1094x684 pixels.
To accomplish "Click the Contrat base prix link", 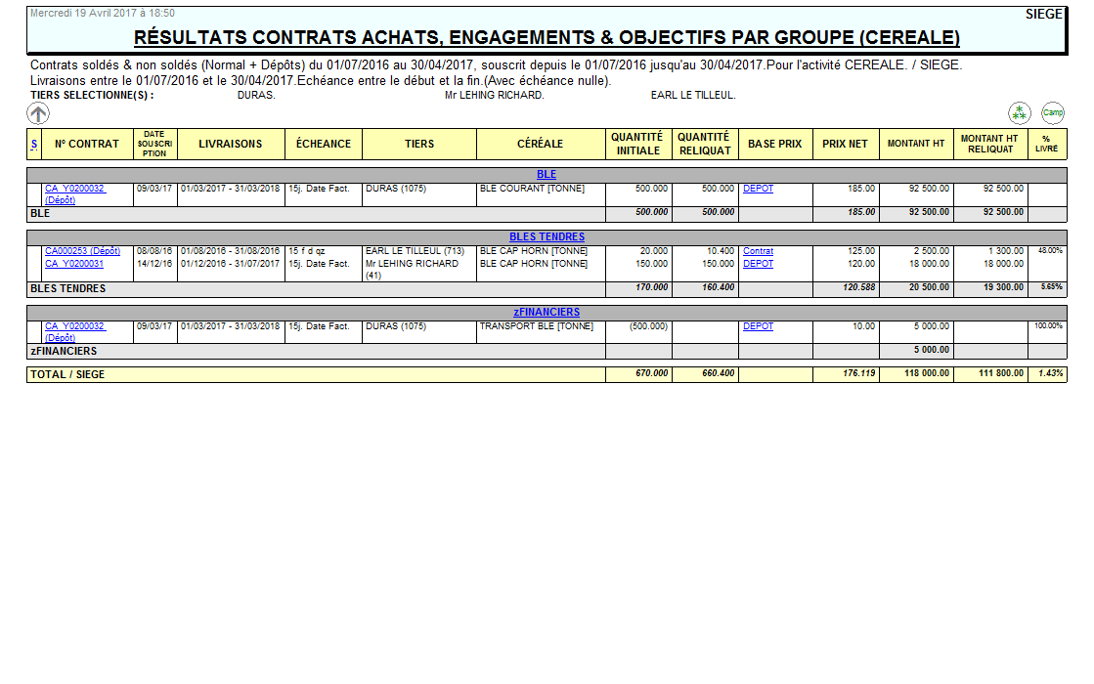I will [x=758, y=251].
